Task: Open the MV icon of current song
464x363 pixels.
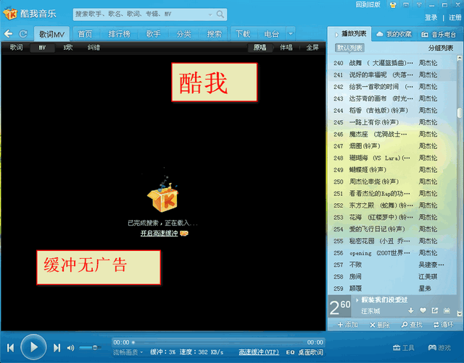Action: pyautogui.click(x=447, y=310)
